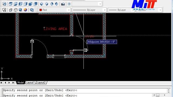
Task: Switch to Back view
Action: [x=35, y=4]
